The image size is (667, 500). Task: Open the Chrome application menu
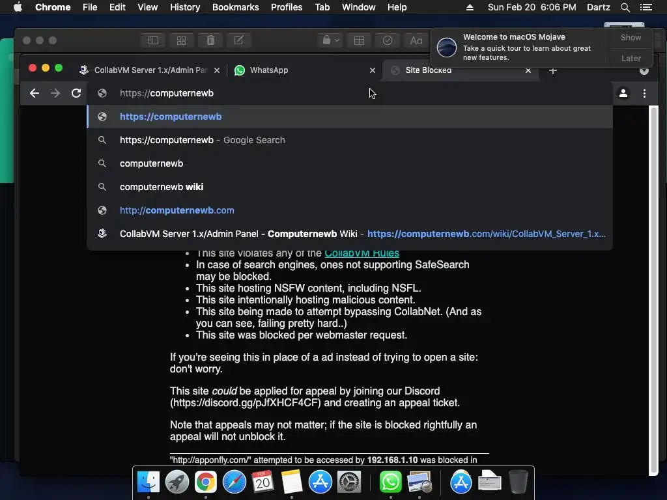tap(53, 7)
